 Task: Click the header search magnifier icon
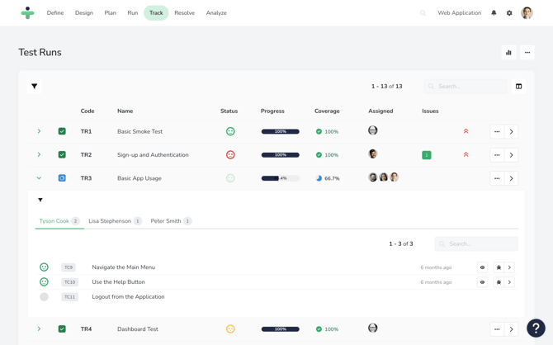[x=423, y=13]
